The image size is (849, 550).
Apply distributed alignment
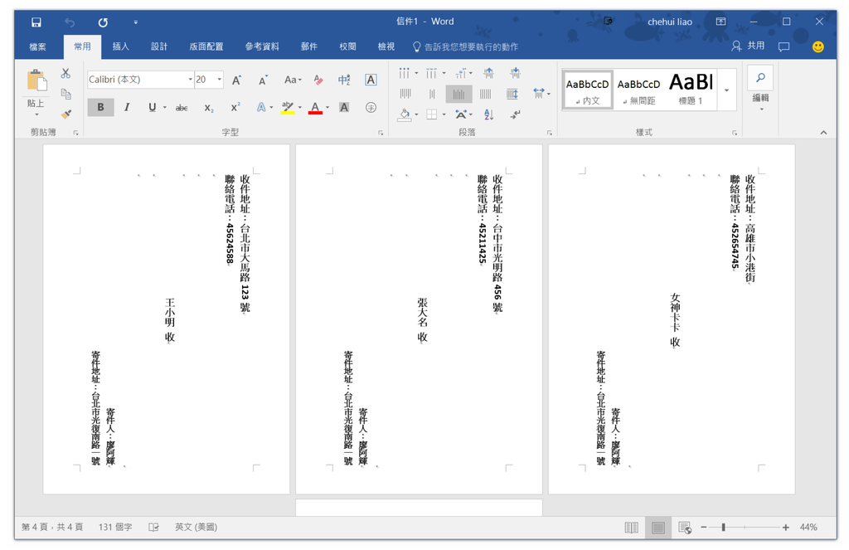click(x=512, y=94)
